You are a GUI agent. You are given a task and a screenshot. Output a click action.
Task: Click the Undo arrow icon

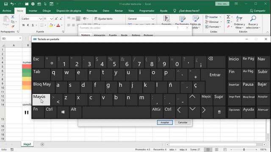tap(12, 4)
